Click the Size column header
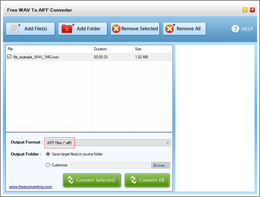Viewport: 260px width, 197px height. coord(152,49)
